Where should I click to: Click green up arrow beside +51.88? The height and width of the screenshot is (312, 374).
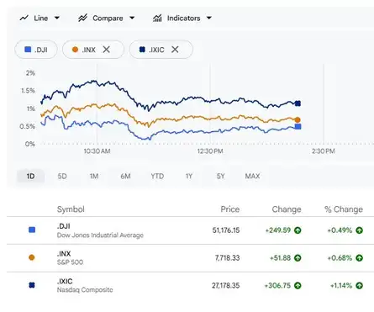click(x=298, y=258)
